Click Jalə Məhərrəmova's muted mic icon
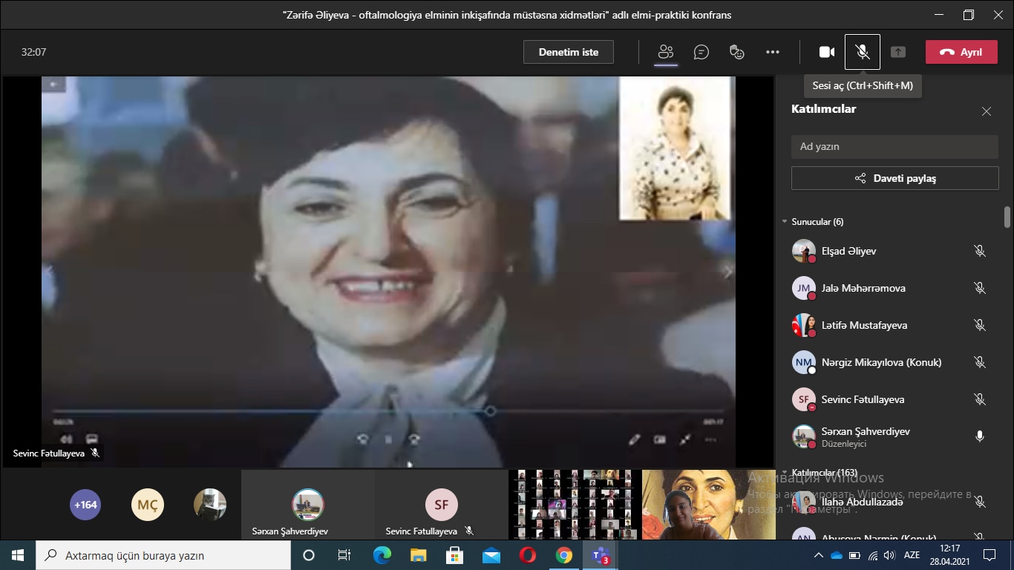This screenshot has width=1014, height=570. (x=980, y=288)
